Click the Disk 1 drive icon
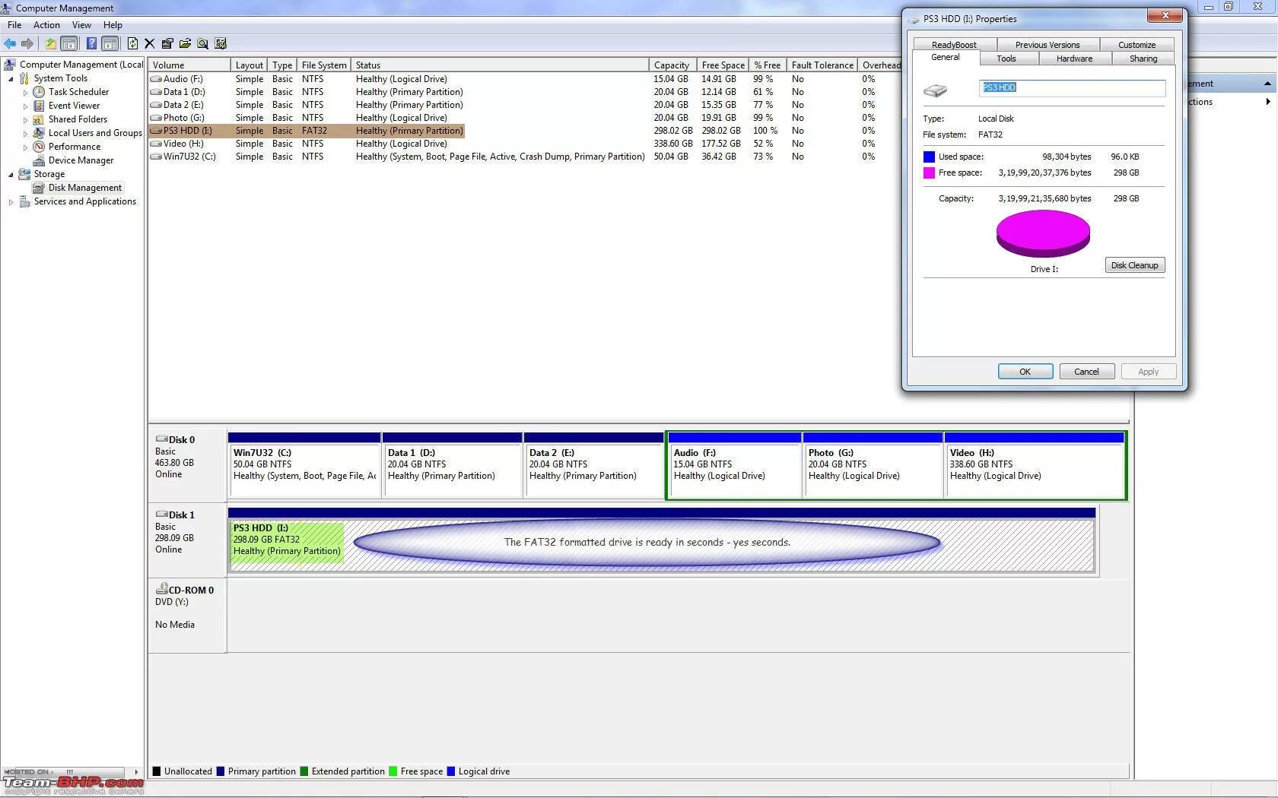Screen dimensions: 1278x798 [x=161, y=515]
